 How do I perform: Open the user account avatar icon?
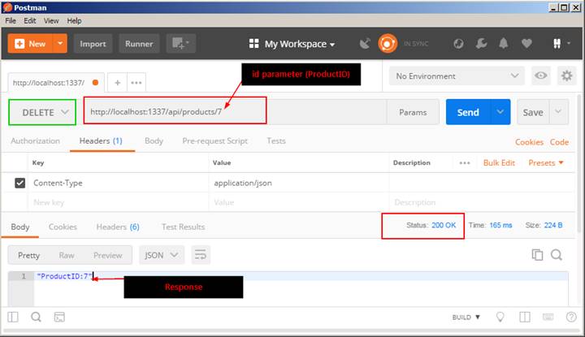[557, 44]
